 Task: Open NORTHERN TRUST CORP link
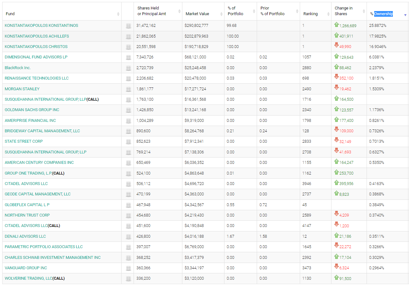(27, 215)
